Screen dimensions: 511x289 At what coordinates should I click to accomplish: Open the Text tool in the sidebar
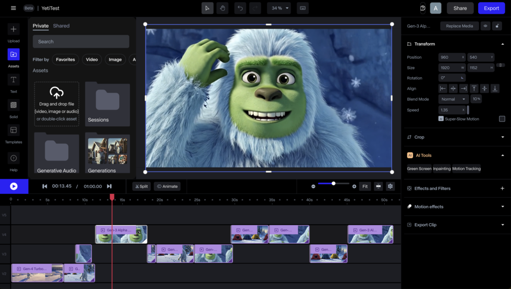pyautogui.click(x=13, y=83)
